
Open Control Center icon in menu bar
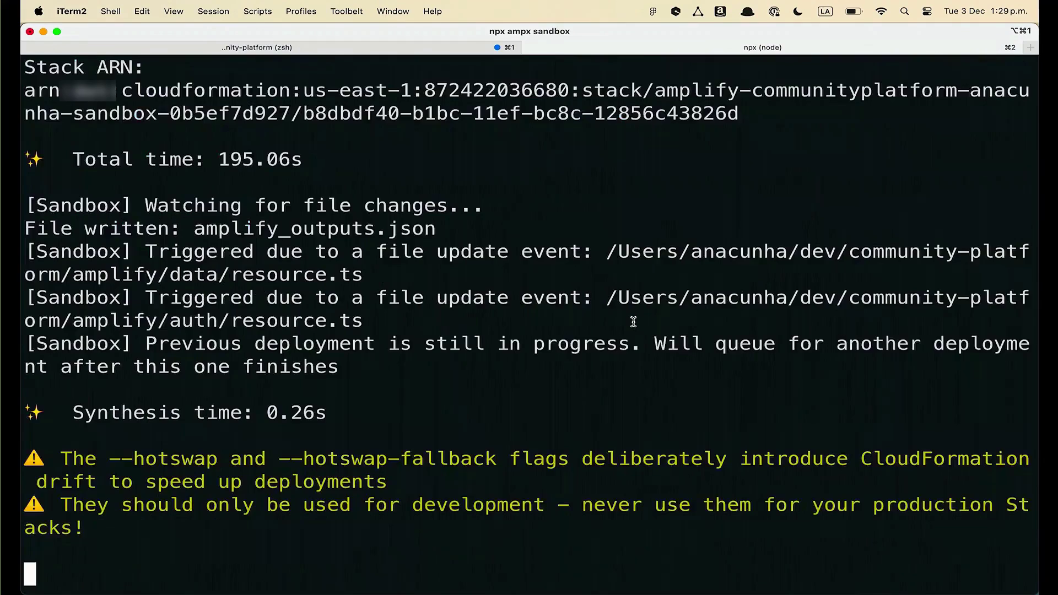pyautogui.click(x=927, y=11)
